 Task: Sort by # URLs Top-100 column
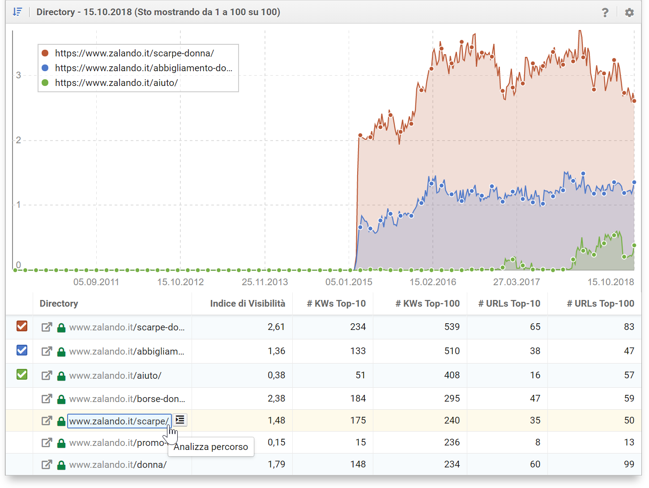[601, 304]
